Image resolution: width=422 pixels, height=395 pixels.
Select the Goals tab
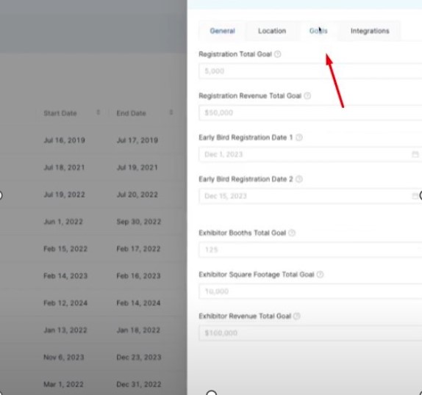tap(318, 31)
